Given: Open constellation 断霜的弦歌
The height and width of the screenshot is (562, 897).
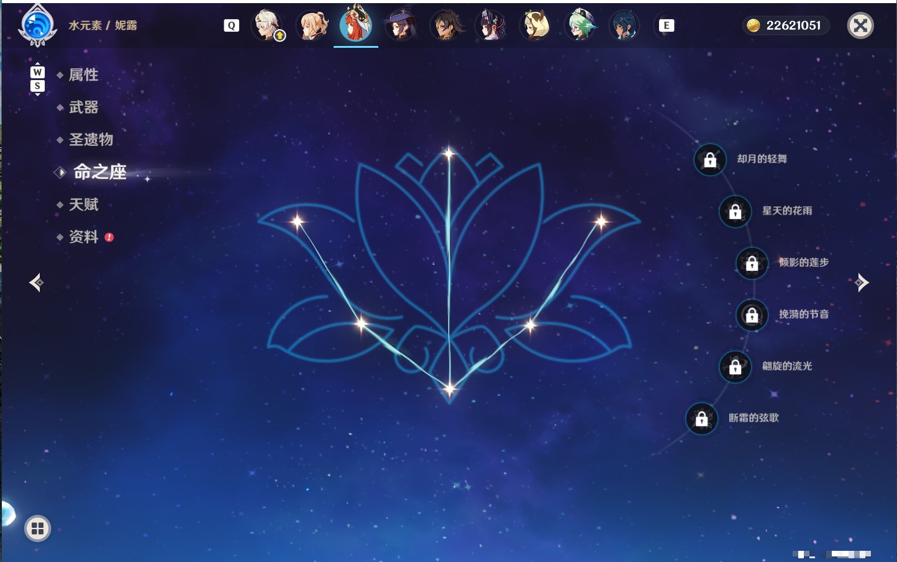Looking at the screenshot, I should pos(754,418).
